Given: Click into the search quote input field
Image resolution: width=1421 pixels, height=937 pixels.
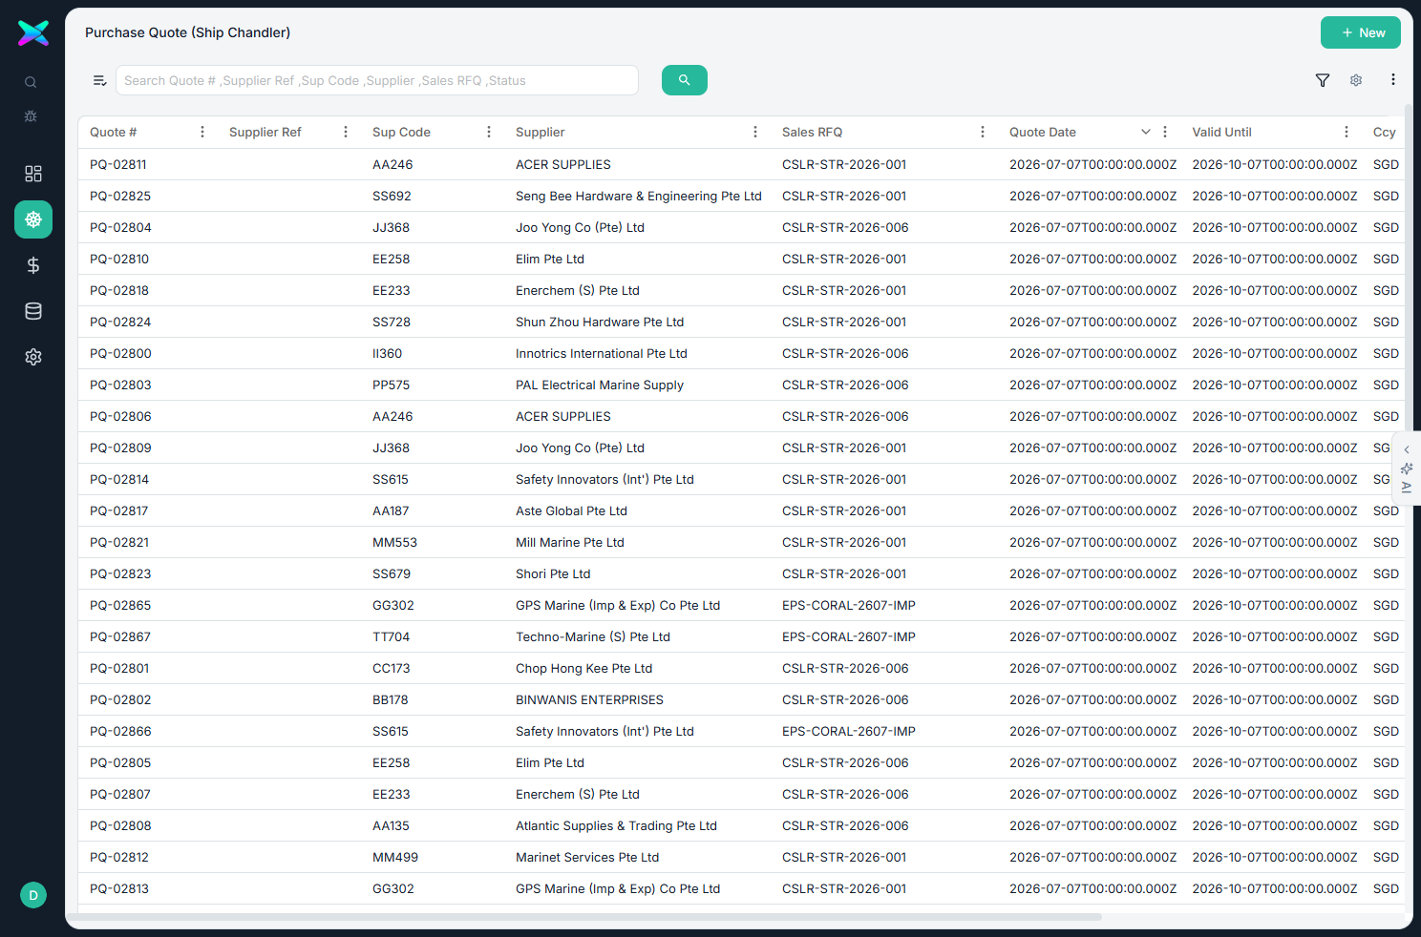Looking at the screenshot, I should point(377,80).
